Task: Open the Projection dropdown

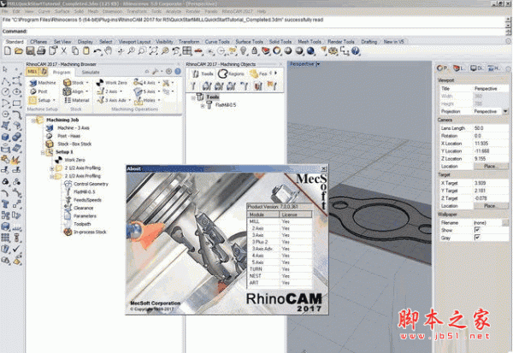Action: point(505,112)
